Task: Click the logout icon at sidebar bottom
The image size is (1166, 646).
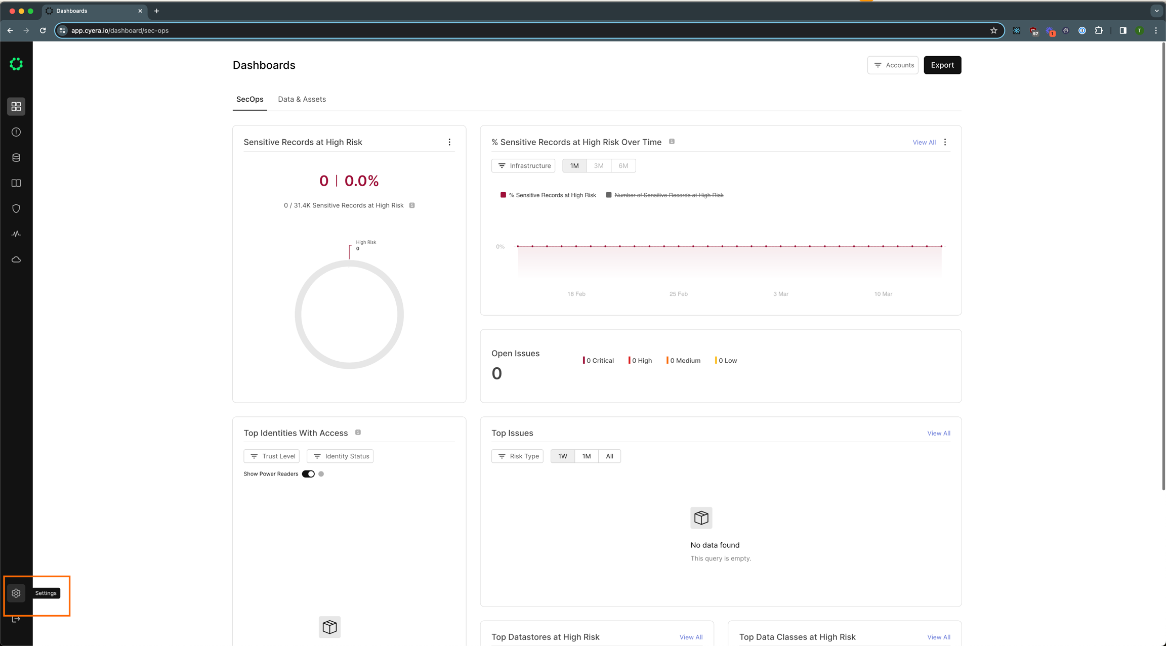Action: pos(16,619)
